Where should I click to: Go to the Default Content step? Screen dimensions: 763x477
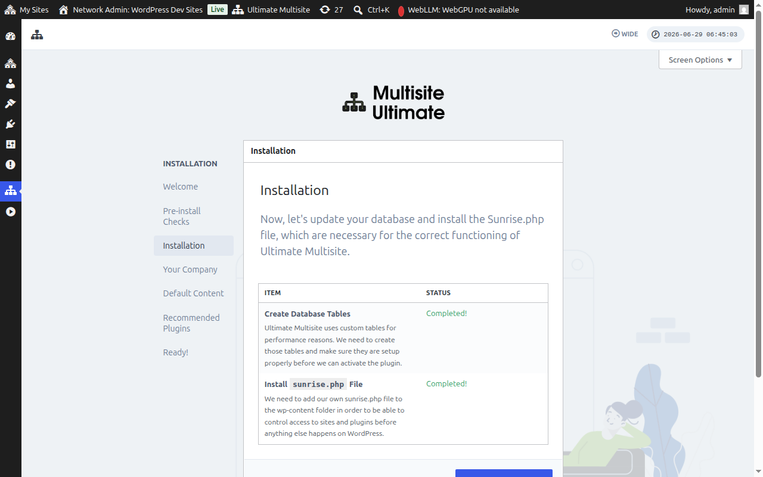click(194, 293)
